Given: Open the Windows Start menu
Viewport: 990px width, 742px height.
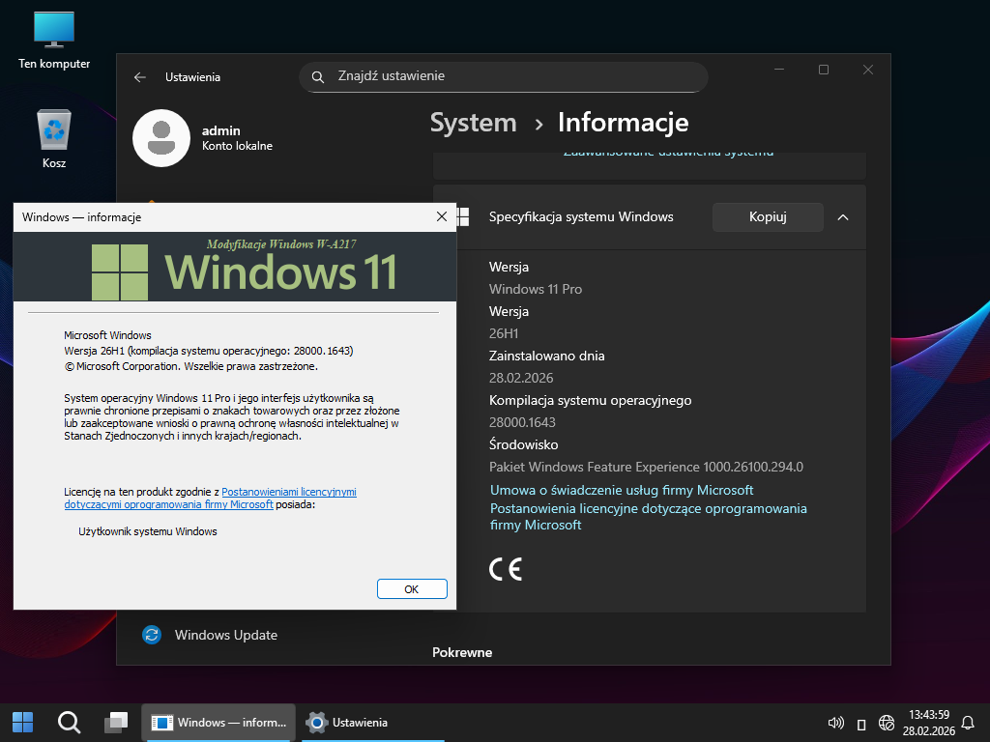Looking at the screenshot, I should pyautogui.click(x=22, y=722).
